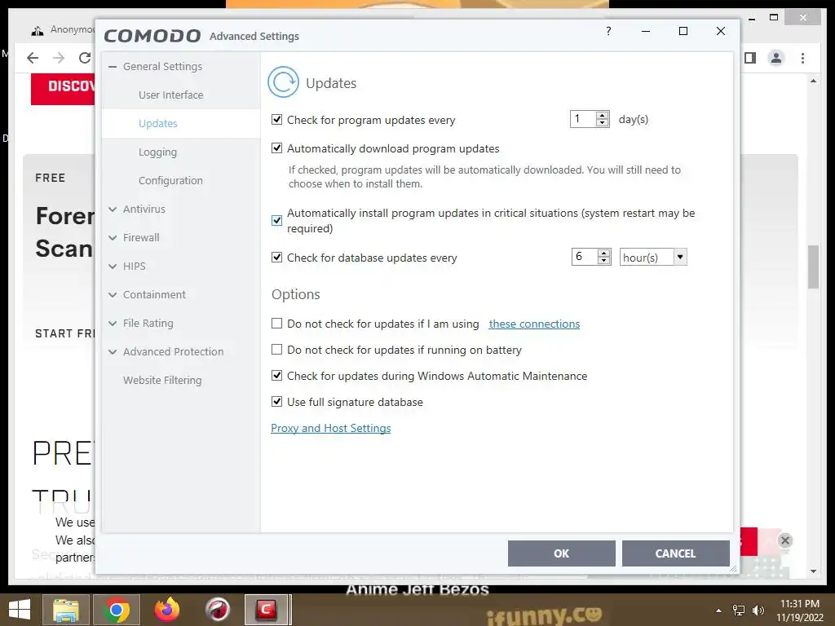Click the browser back arrow
The image size is (835, 626).
(x=33, y=58)
